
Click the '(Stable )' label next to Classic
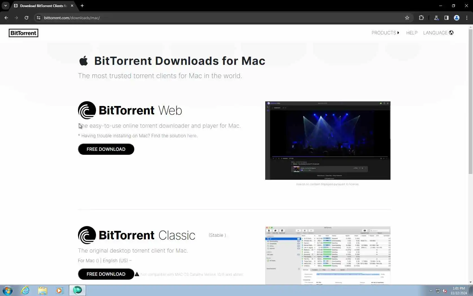(217, 235)
